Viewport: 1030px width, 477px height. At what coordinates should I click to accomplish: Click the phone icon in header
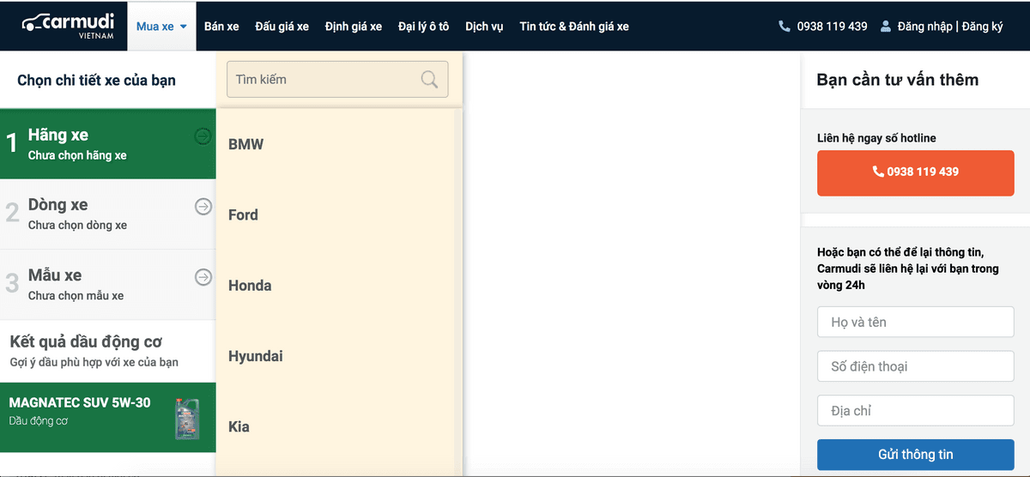784,27
